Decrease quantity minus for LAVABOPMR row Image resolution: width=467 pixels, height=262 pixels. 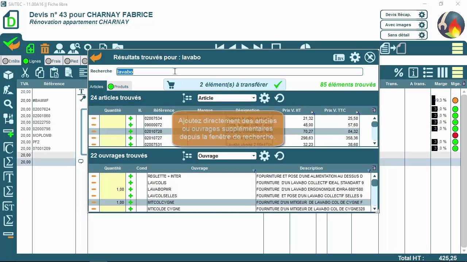coord(94,189)
